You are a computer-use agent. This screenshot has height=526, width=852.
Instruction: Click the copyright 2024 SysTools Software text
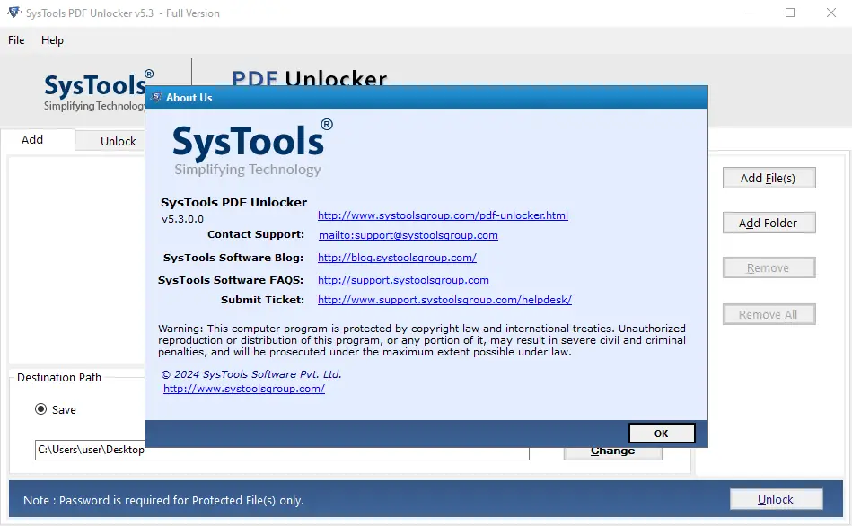[x=251, y=373]
